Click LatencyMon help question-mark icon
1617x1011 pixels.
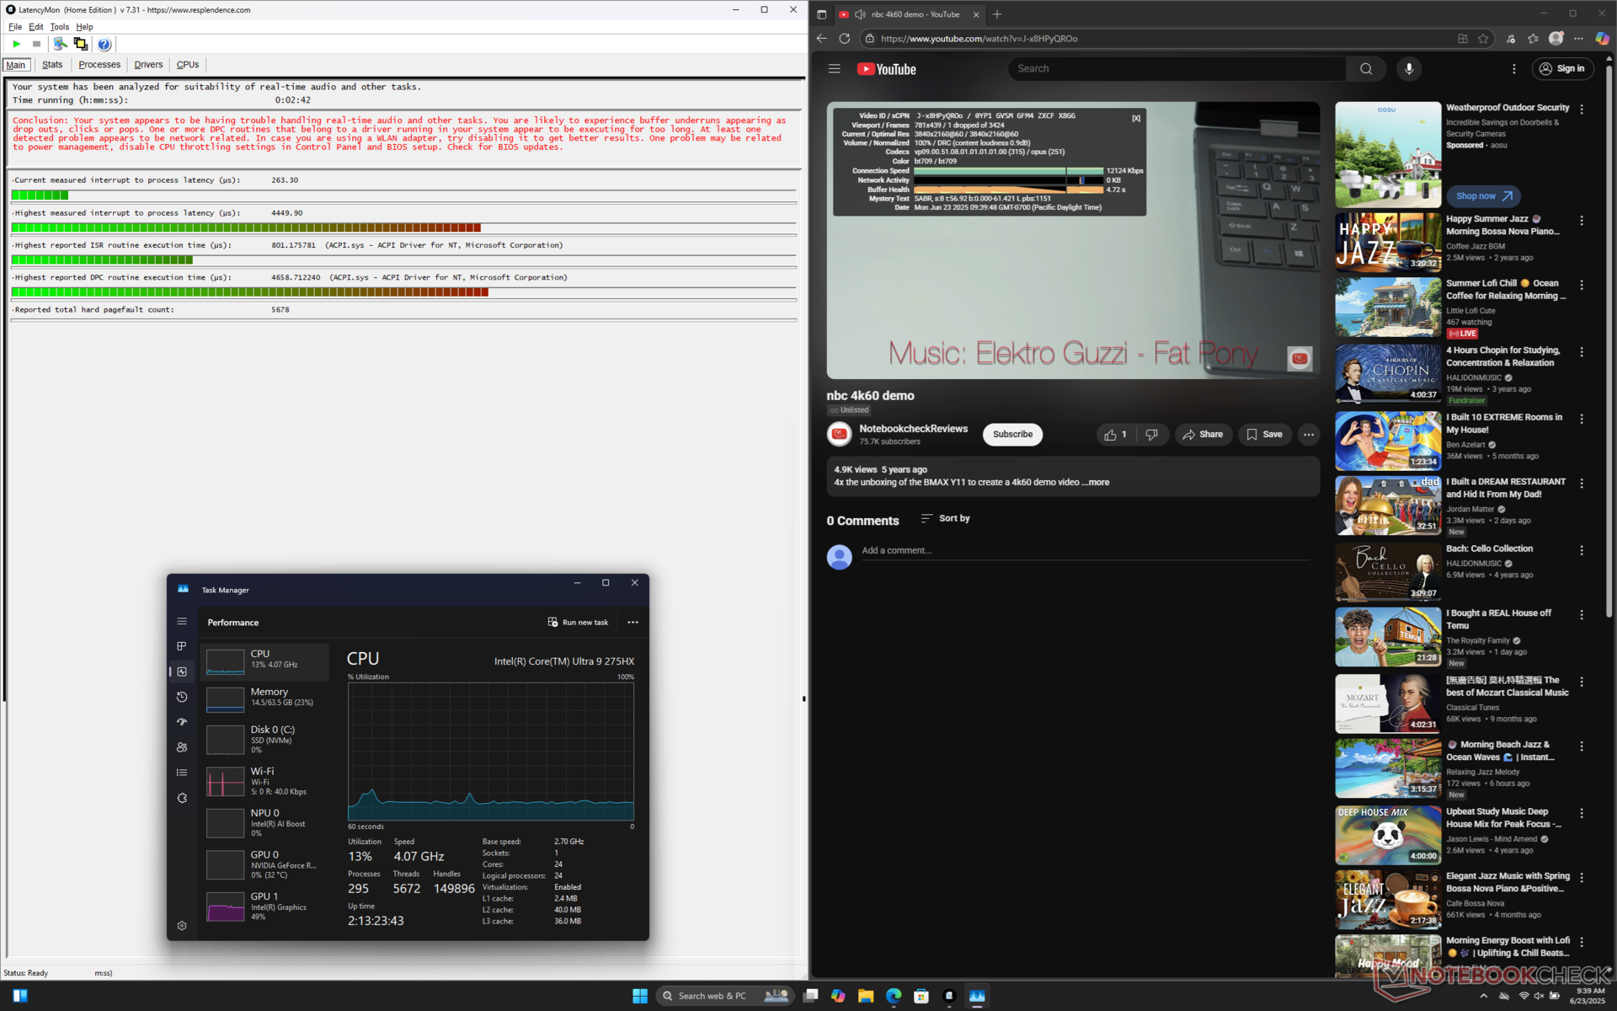click(x=104, y=44)
